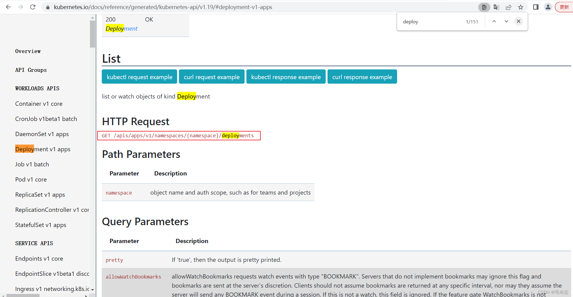
Task: Open StatefulSet v1 apps in sidebar
Action: [41, 225]
